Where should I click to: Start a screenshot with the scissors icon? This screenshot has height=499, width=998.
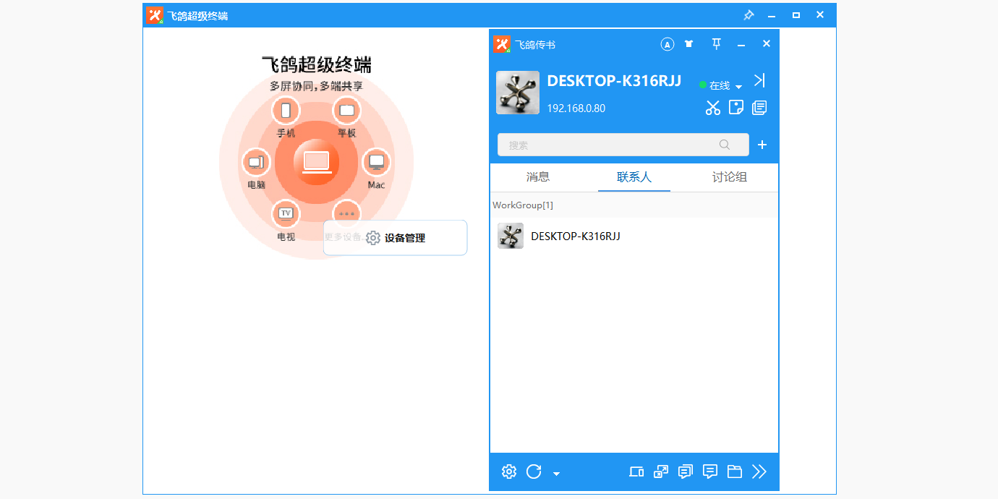point(713,108)
